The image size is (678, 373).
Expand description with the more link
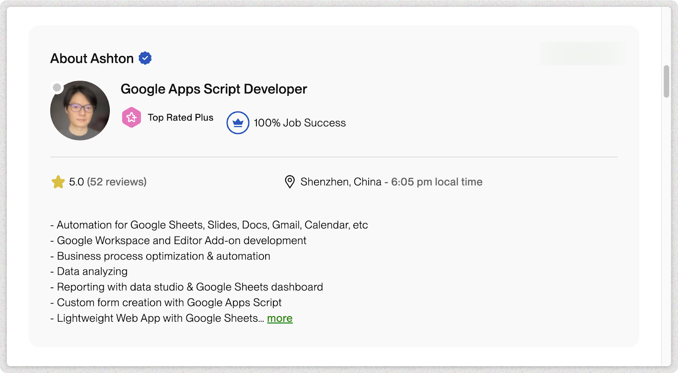pyautogui.click(x=280, y=318)
